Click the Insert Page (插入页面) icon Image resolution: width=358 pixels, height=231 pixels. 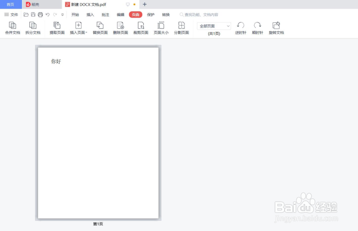(78, 25)
